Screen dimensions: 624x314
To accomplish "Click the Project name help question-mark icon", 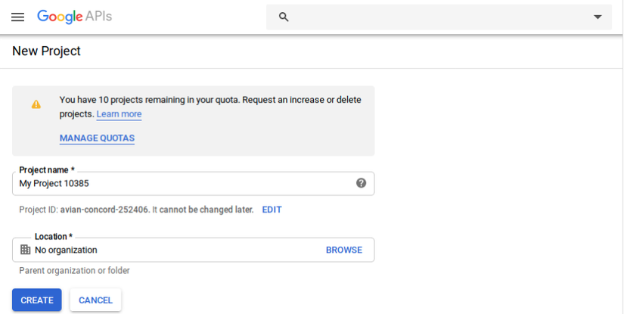I will [x=361, y=183].
